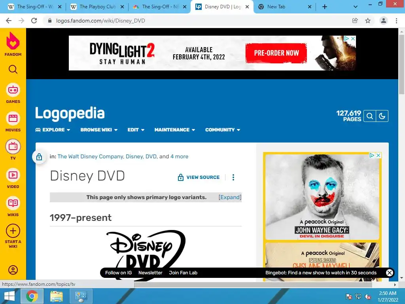The image size is (405, 304).
Task: Open the Bingebot find a show link
Action: click(321, 273)
